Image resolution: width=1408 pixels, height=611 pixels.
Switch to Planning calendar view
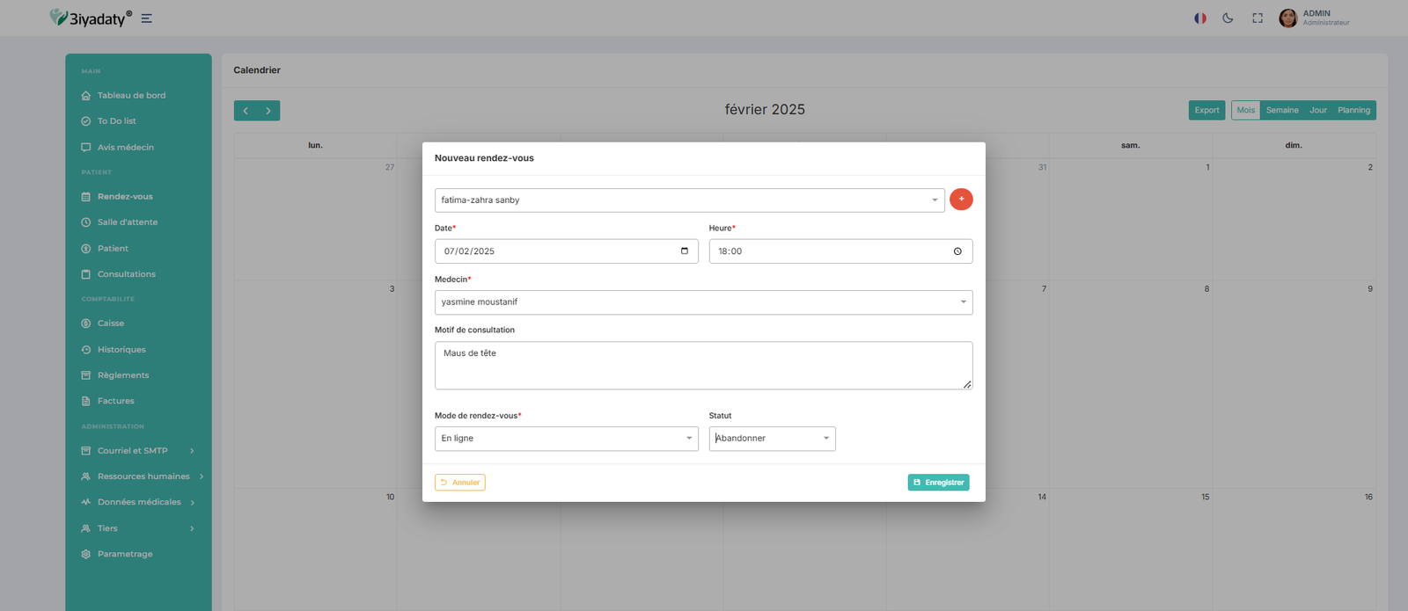pos(1353,111)
